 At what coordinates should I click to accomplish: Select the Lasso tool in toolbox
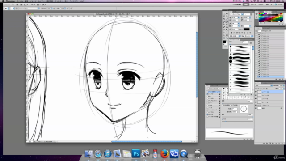coord(224,16)
